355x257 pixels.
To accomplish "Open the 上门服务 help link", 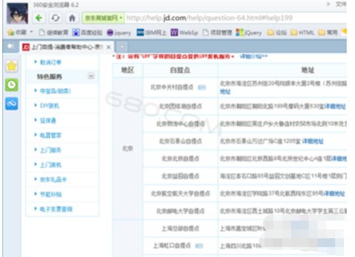I will [x=51, y=150].
